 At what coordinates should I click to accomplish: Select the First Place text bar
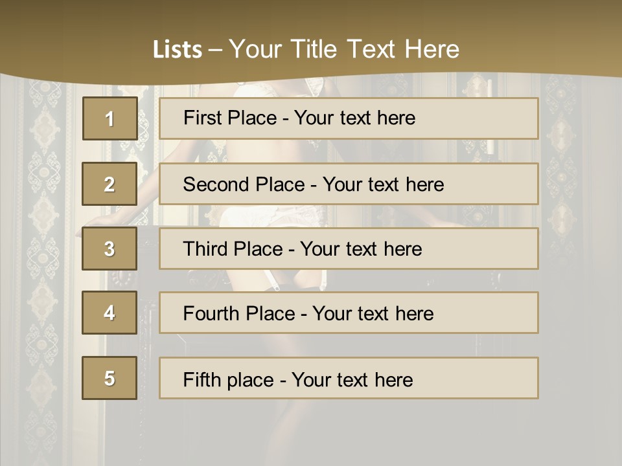click(x=349, y=118)
